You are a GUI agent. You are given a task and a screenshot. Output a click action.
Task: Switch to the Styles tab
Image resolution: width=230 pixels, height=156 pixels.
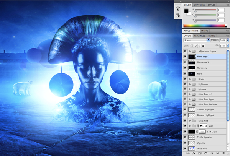click(x=211, y=5)
